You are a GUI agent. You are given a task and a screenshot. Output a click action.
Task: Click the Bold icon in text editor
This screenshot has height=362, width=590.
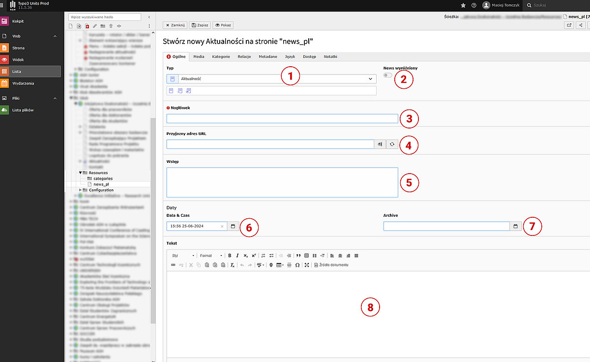tap(230, 256)
